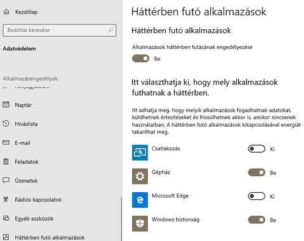Image resolution: width=304 pixels, height=241 pixels.
Task: Disable Windows biztonság background toggle
Action: pos(256,220)
